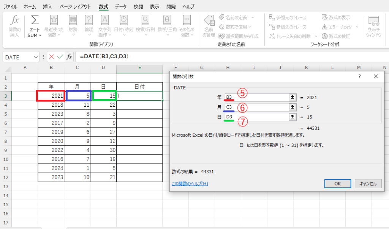Expand the Error Checking dropdown arrow
389x229 pixels.
(x=357, y=27)
